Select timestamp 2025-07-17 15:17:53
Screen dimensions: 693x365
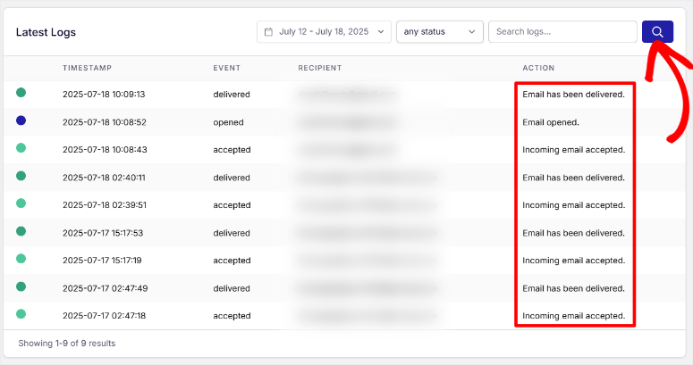click(103, 233)
